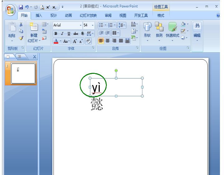
Task: Apply superscript from quick access toolbar
Action: click(x=48, y=7)
